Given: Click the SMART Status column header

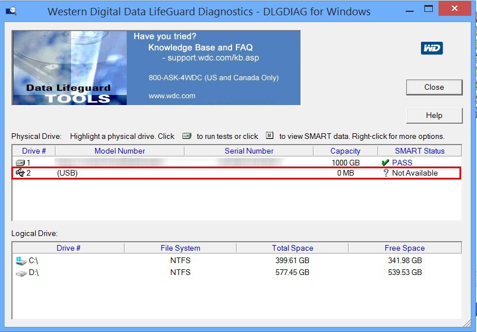Looking at the screenshot, I should point(419,151).
